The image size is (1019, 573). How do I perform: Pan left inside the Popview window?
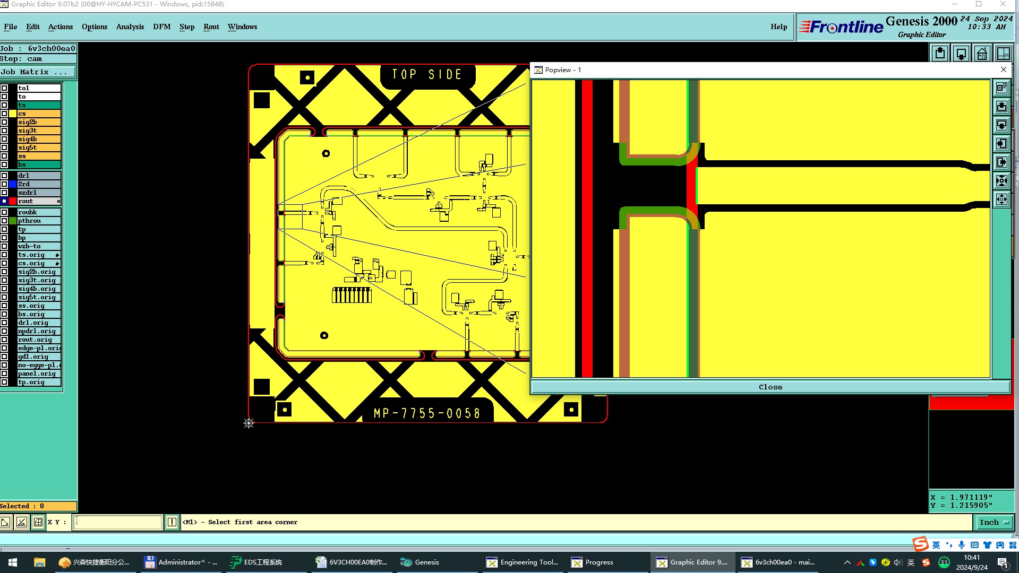pyautogui.click(x=1001, y=143)
